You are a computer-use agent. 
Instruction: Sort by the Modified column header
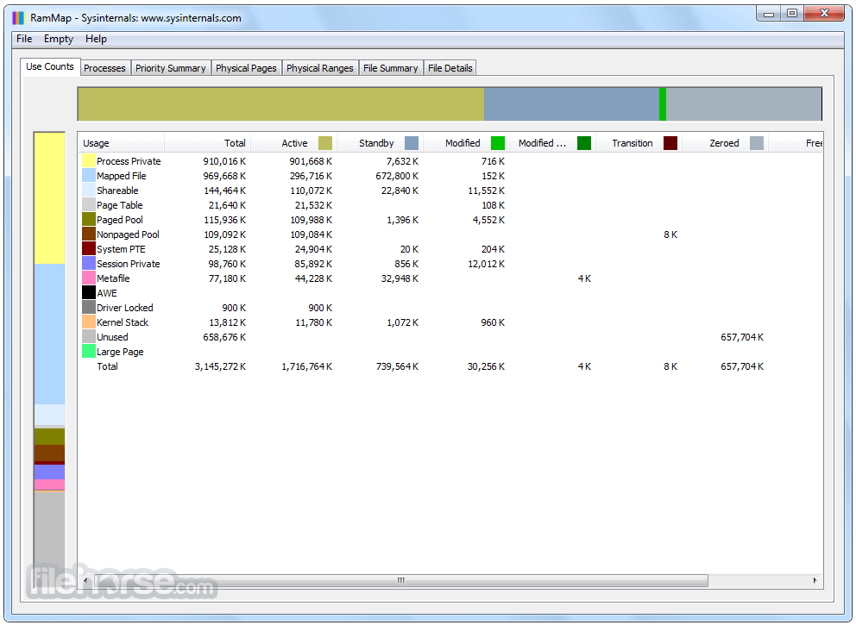tap(467, 143)
